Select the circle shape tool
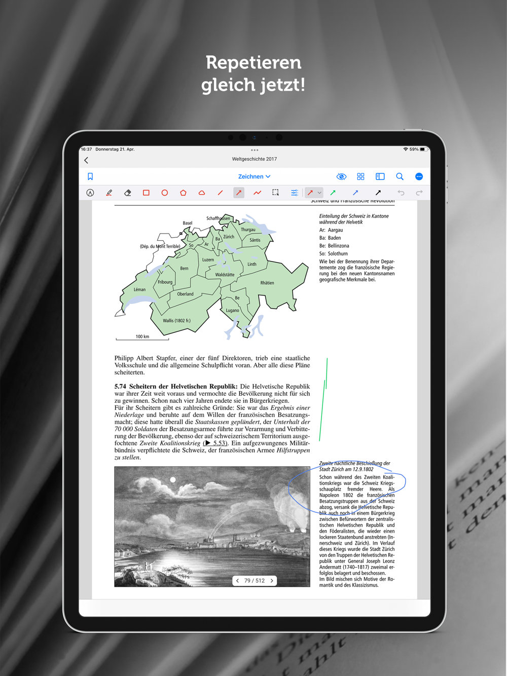The height and width of the screenshot is (676, 507). coord(164,193)
